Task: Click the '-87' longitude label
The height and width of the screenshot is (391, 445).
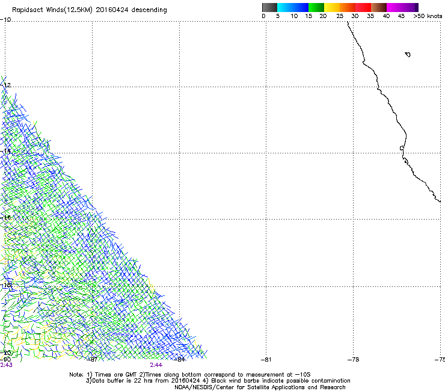Action: [92, 359]
